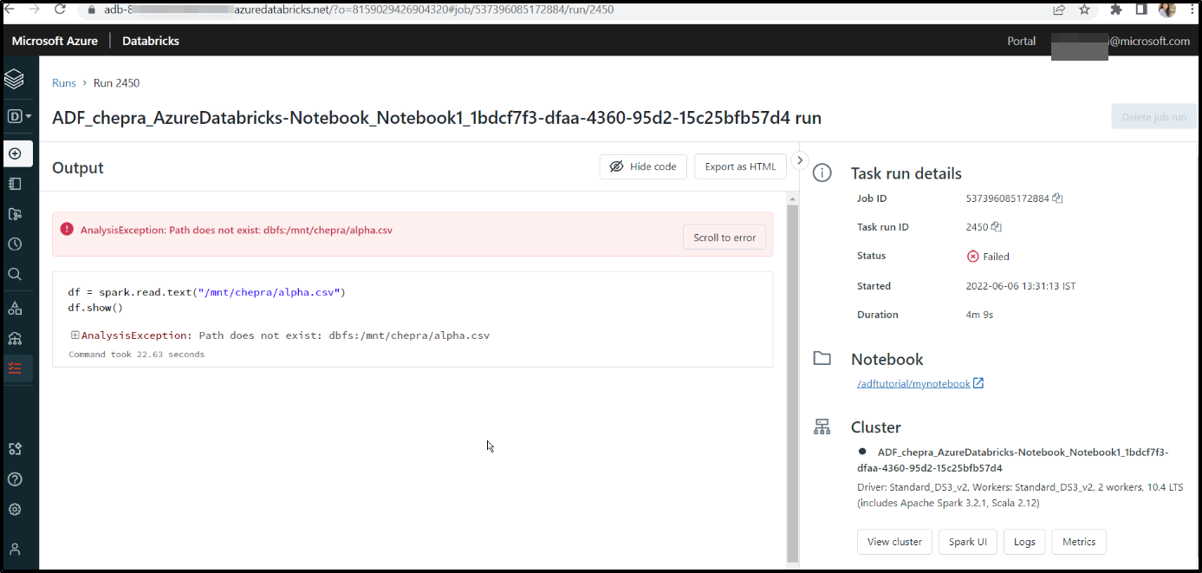The height and width of the screenshot is (573, 1202).
Task: Click the browser side panel icon
Action: [x=1141, y=10]
